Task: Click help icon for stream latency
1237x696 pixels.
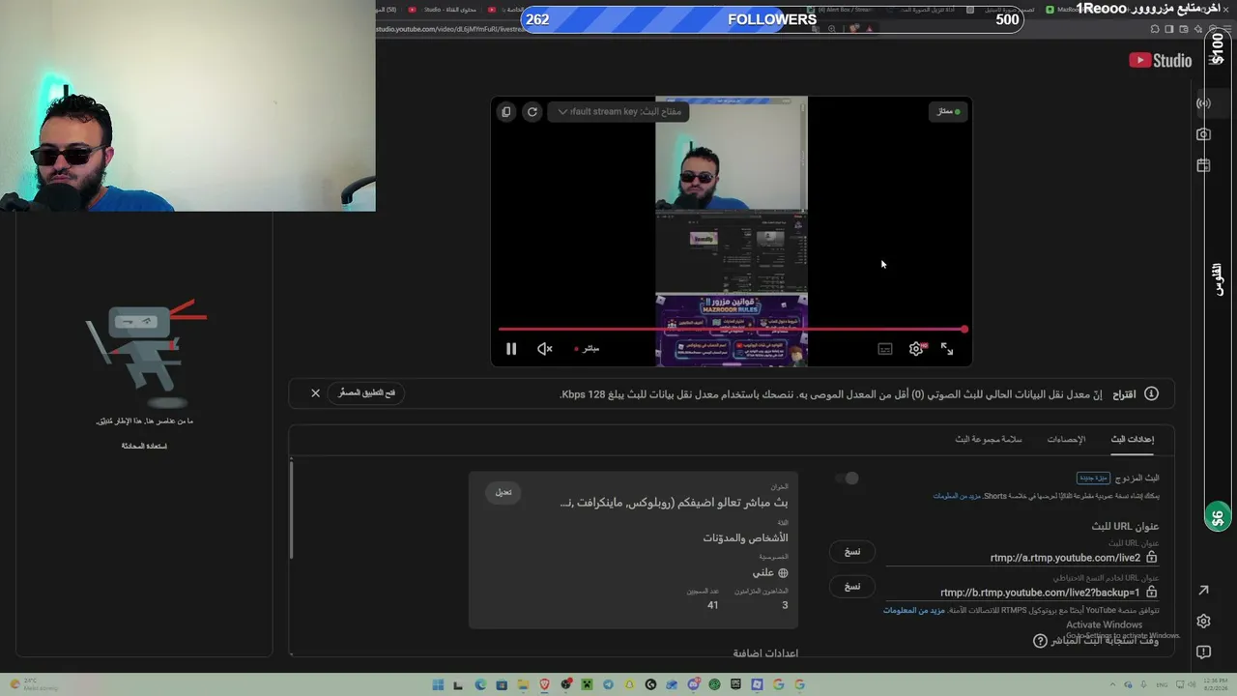Action: point(1040,641)
